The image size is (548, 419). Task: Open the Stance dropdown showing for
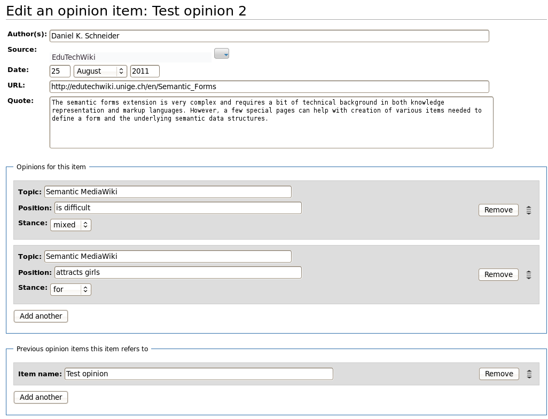(71, 289)
